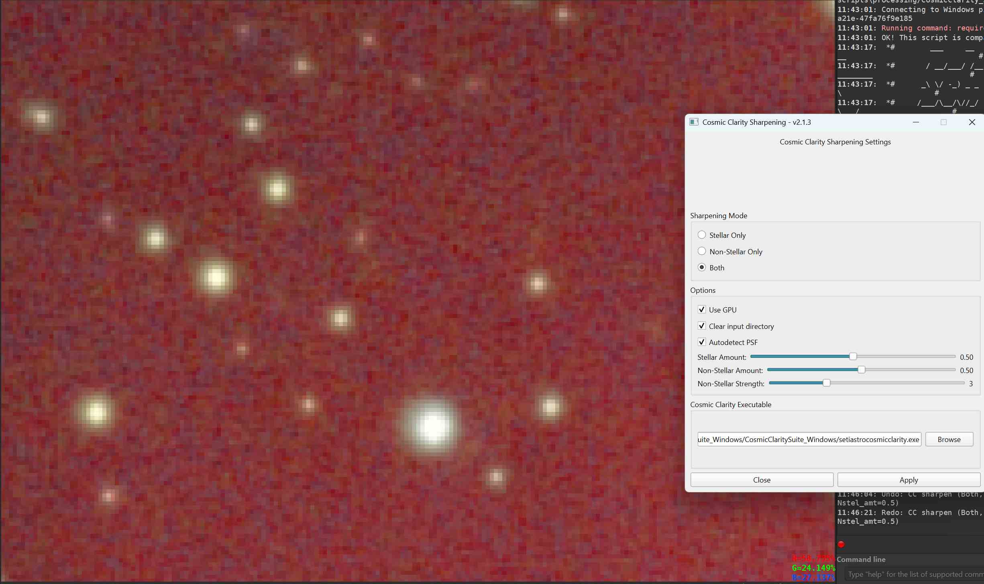984x584 pixels.
Task: Click the maximize button of the sharpening dialog
Action: (943, 122)
